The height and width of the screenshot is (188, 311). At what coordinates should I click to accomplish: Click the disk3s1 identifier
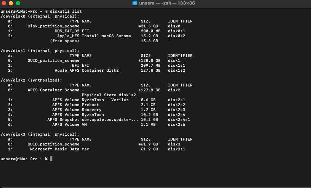click(x=176, y=149)
